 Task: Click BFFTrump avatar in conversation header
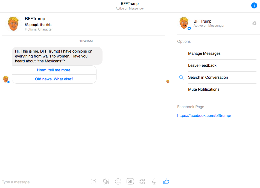(x=14, y=24)
